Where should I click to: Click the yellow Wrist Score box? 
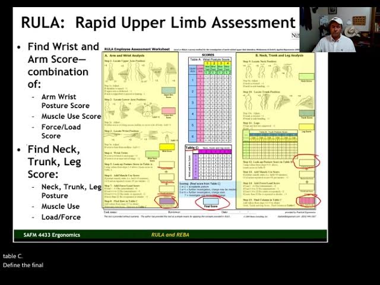(x=167, y=147)
